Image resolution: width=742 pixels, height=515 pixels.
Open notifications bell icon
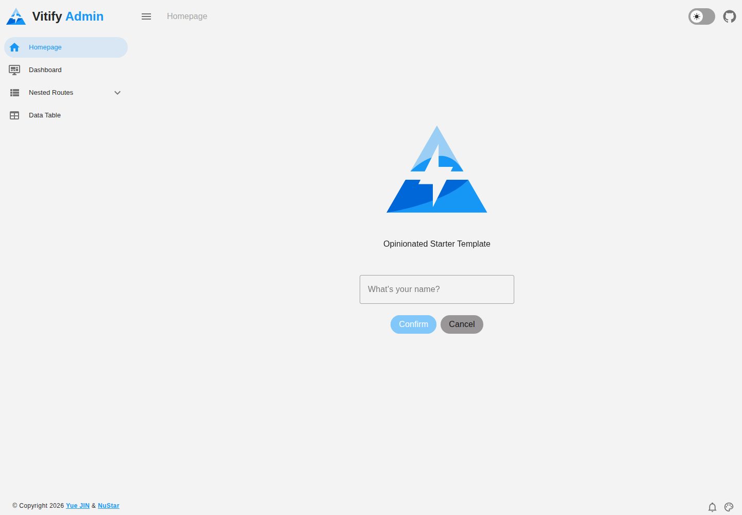click(712, 507)
